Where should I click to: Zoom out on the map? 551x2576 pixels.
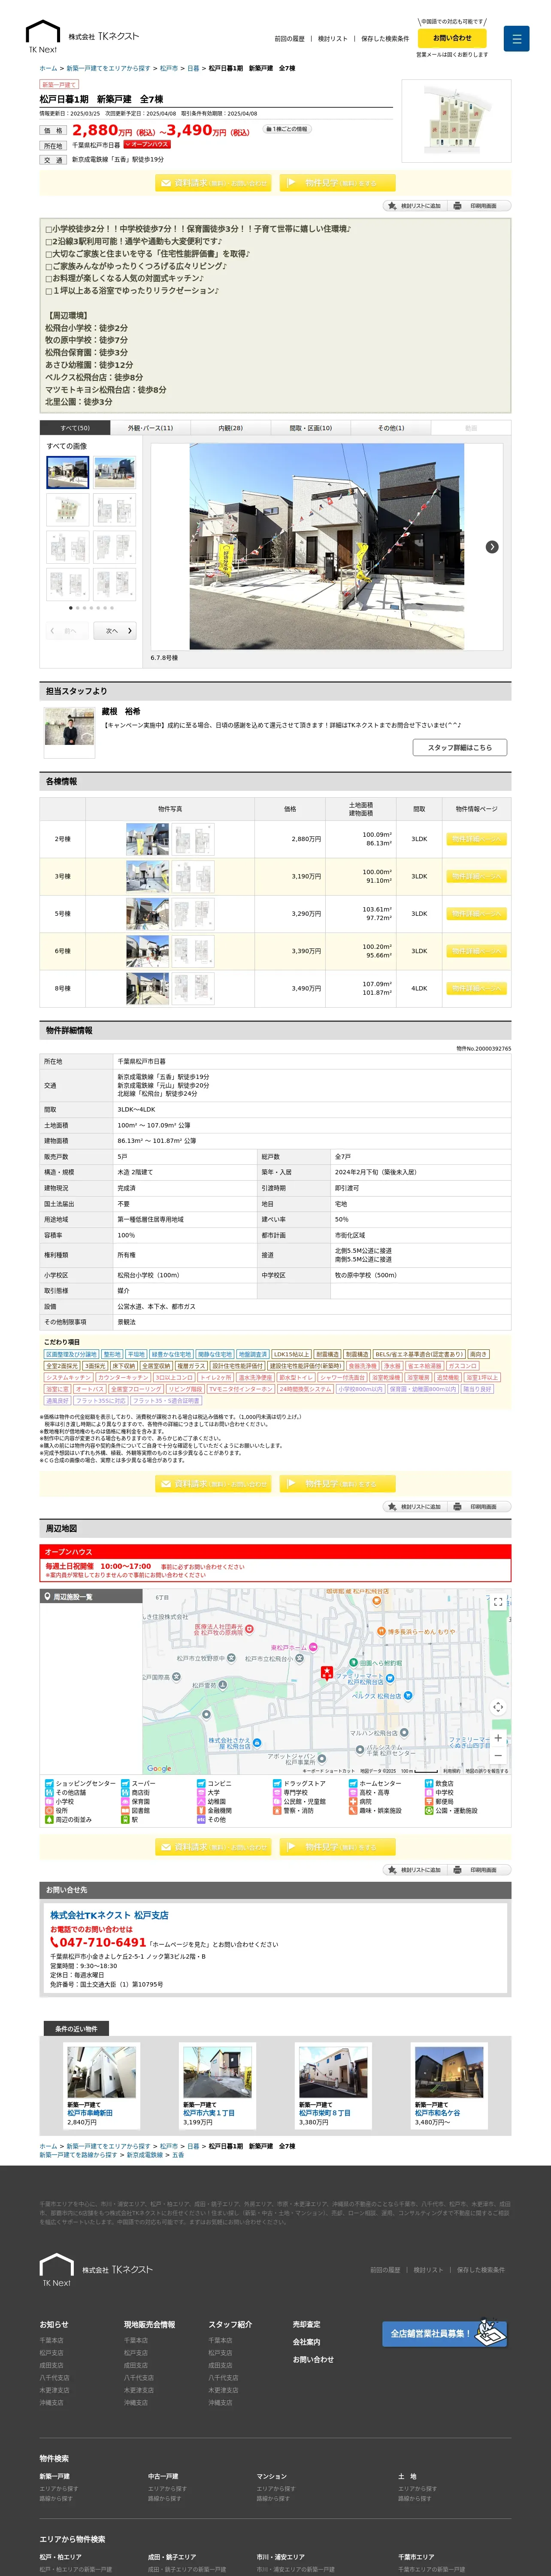click(498, 1755)
